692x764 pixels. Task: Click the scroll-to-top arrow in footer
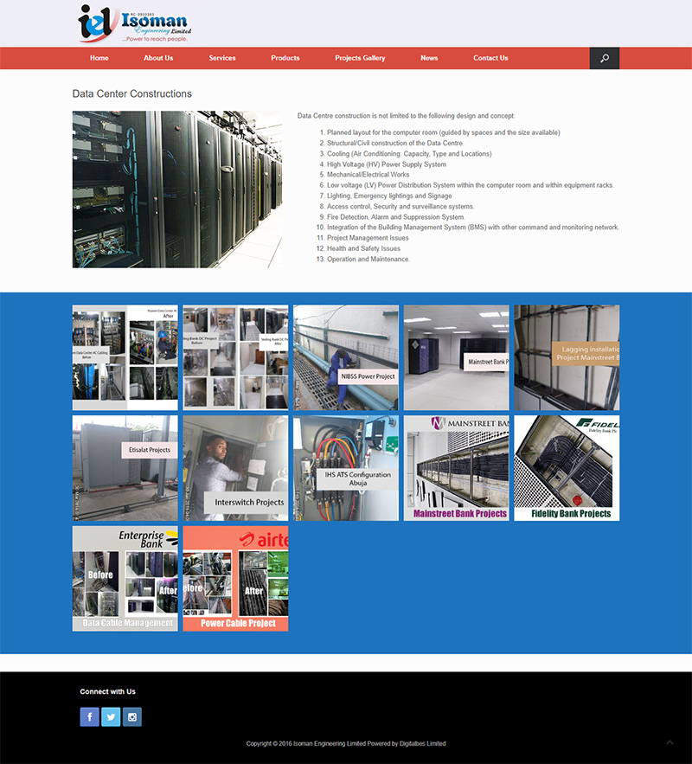(670, 742)
